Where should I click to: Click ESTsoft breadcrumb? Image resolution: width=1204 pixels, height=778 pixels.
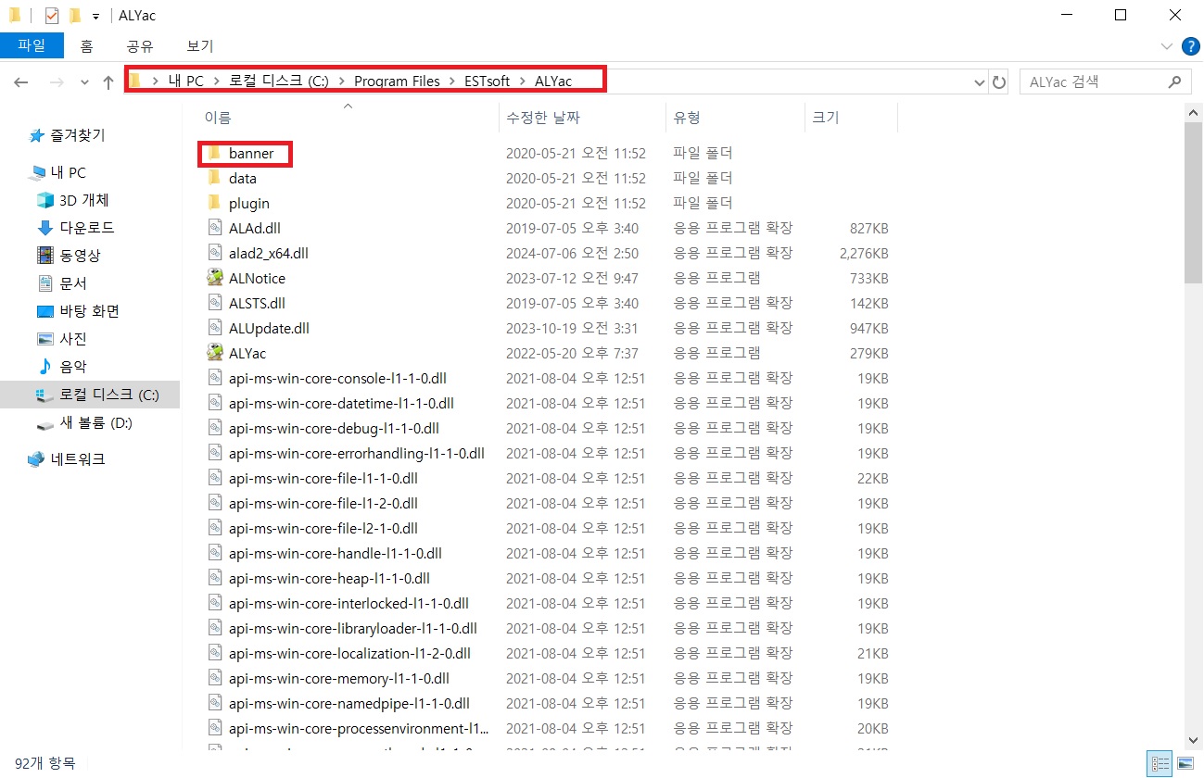[x=487, y=81]
